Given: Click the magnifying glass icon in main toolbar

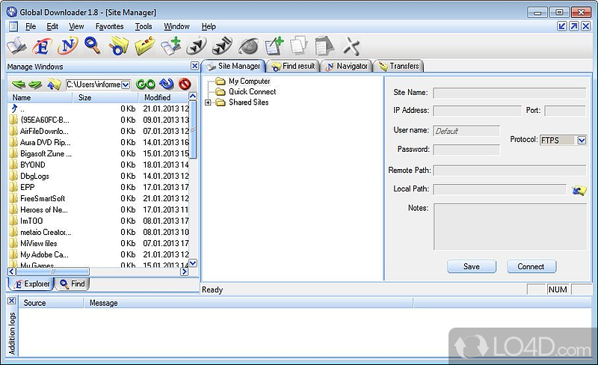Looking at the screenshot, I should click(92, 46).
